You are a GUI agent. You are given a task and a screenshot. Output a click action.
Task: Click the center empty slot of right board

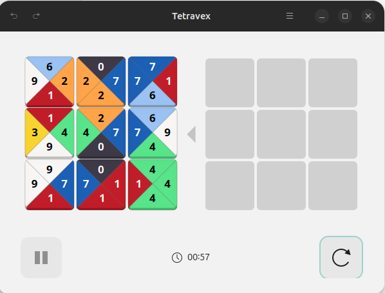click(x=281, y=134)
